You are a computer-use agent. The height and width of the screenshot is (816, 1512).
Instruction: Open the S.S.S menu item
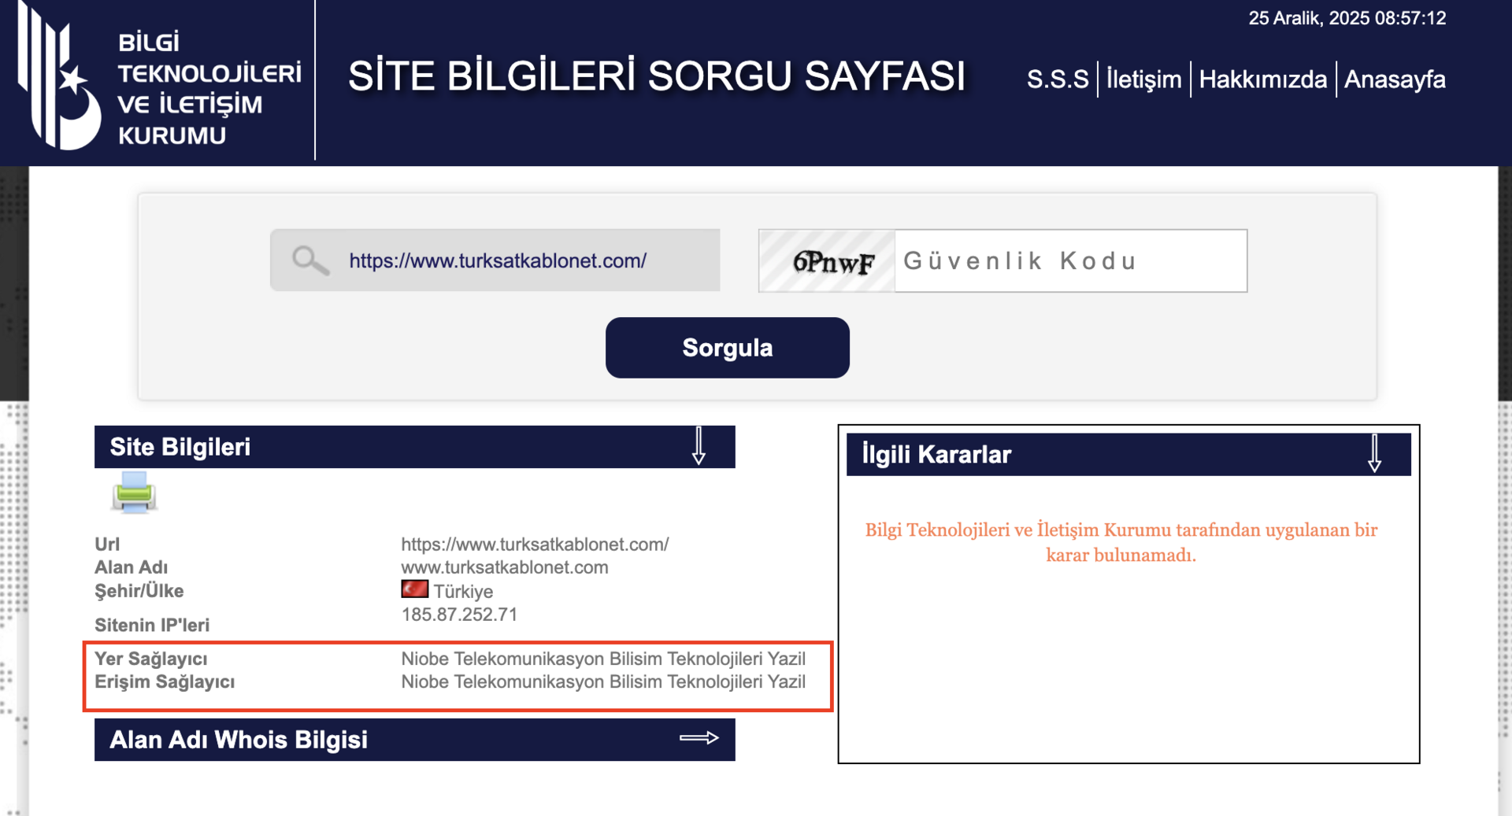(x=1058, y=79)
